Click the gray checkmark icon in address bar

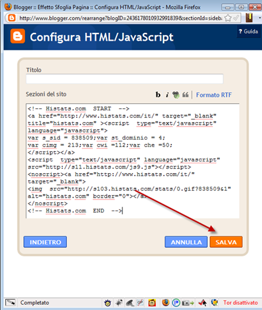pyautogui.click(x=236, y=18)
